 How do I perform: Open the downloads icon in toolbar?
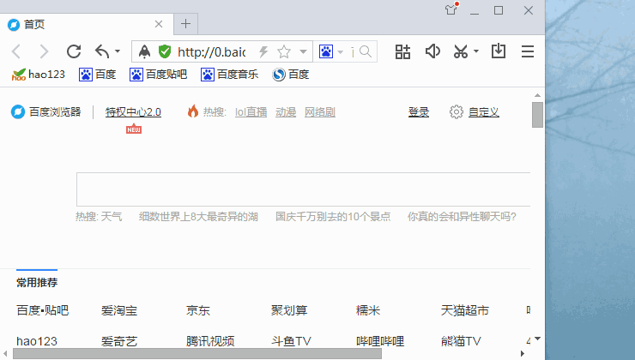[x=499, y=52]
